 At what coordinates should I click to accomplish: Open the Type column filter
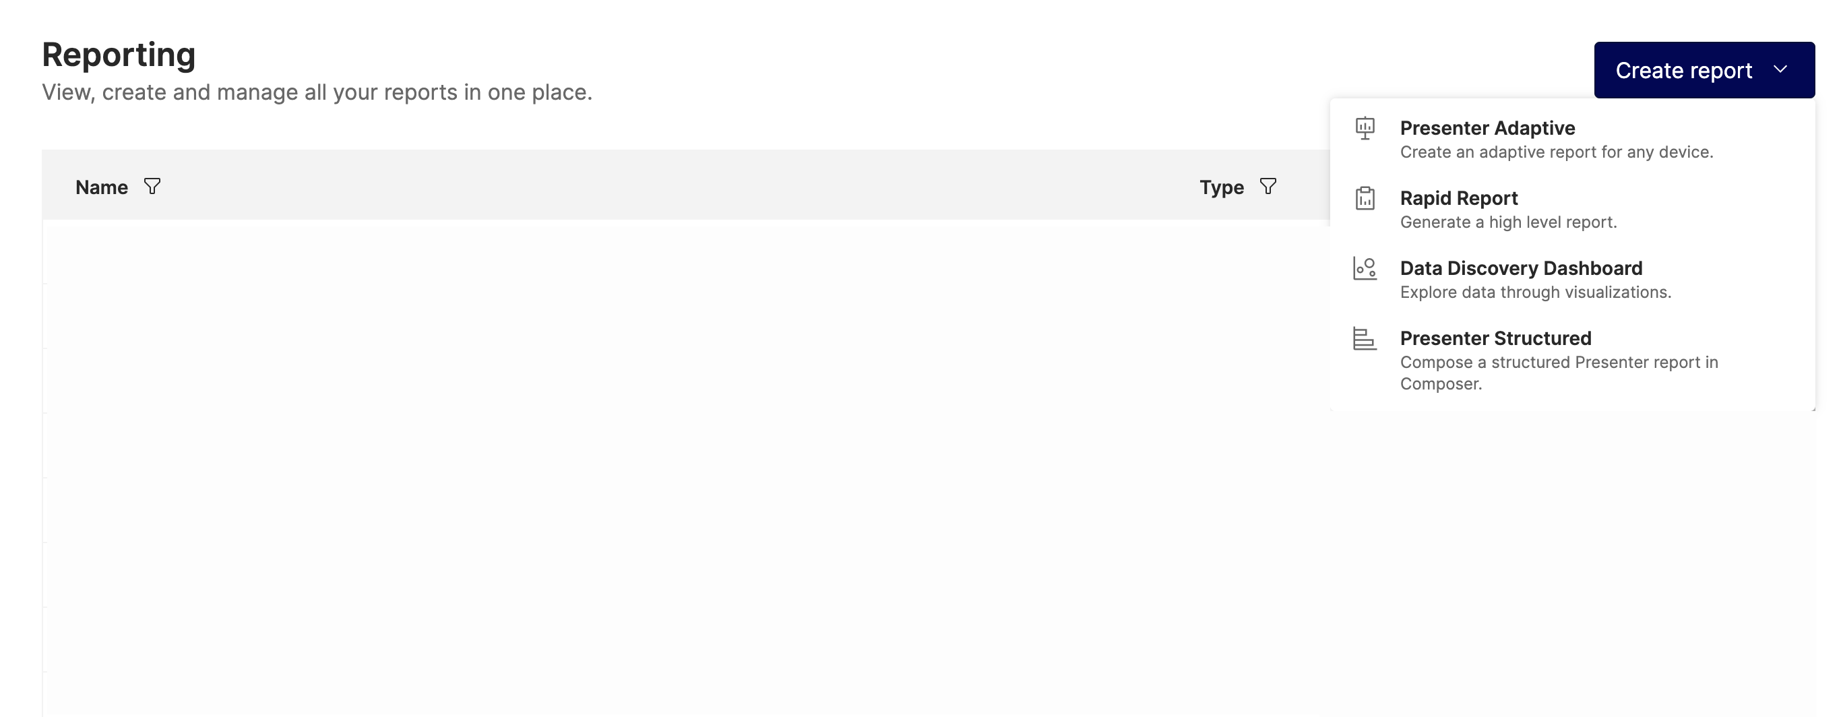coord(1268,187)
